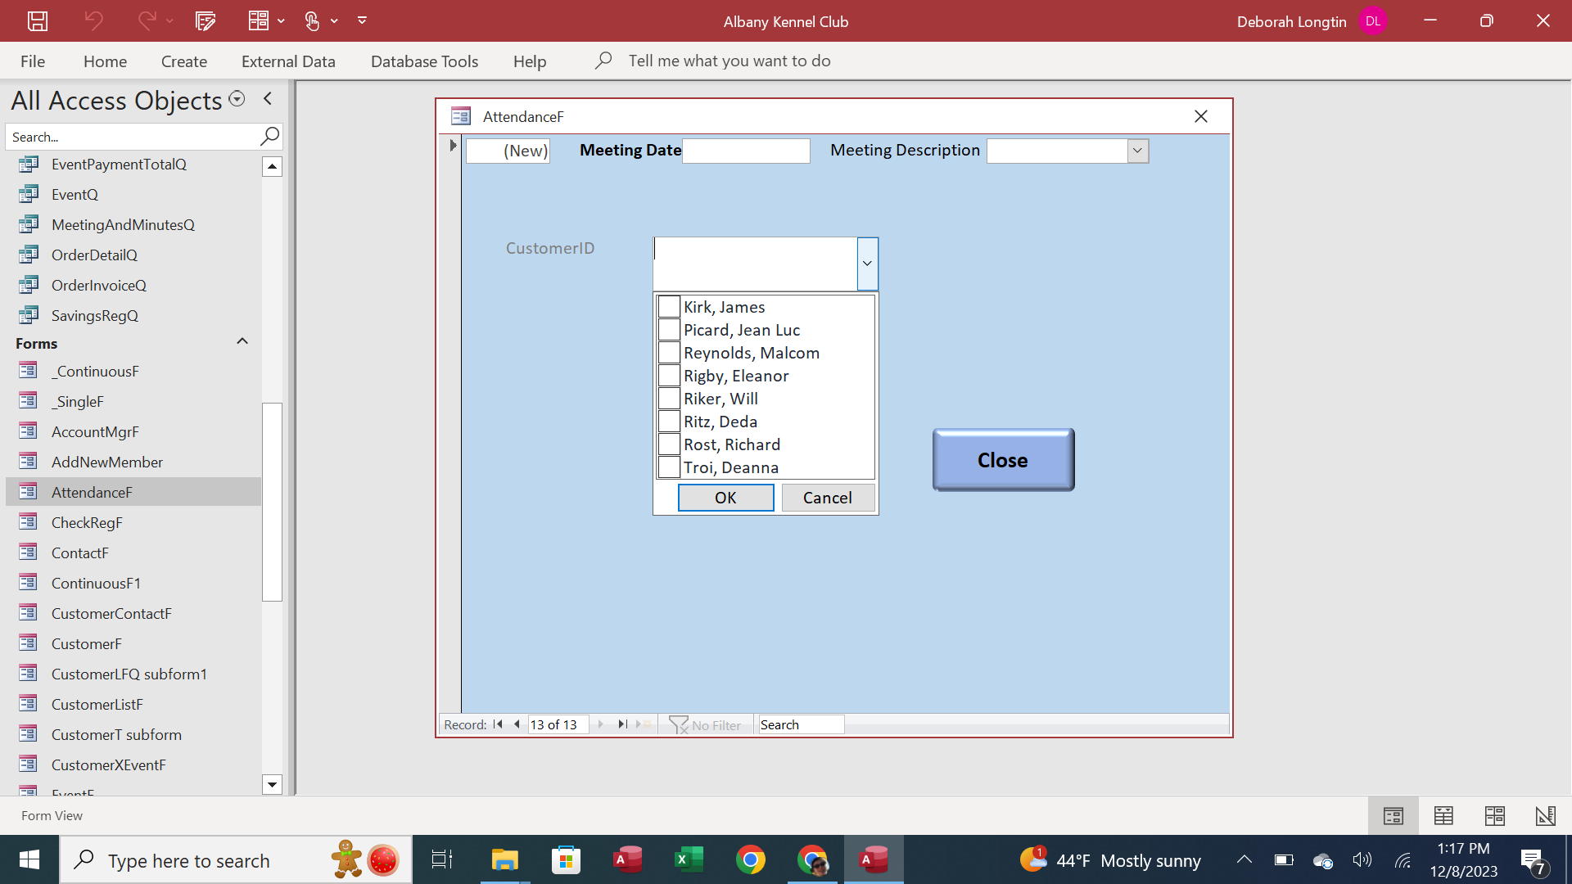
Task: Click the record selector arrow on the form
Action: pos(453,146)
